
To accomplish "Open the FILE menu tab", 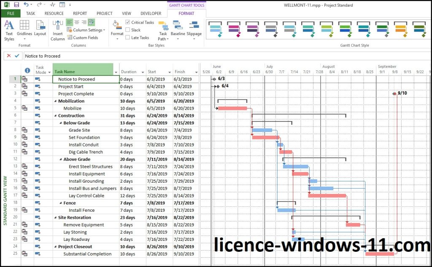I will [x=10, y=13].
